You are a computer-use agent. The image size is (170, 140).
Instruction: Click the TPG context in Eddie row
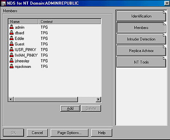[44, 39]
